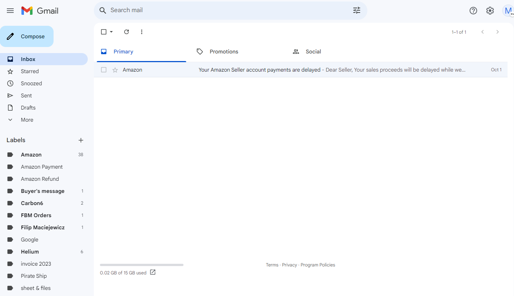
Task: Go to newer messages arrow
Action: (482, 32)
